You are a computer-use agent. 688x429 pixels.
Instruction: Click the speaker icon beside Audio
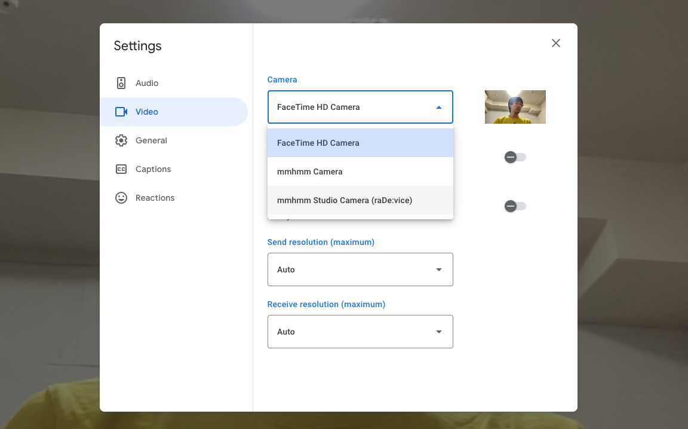[121, 83]
